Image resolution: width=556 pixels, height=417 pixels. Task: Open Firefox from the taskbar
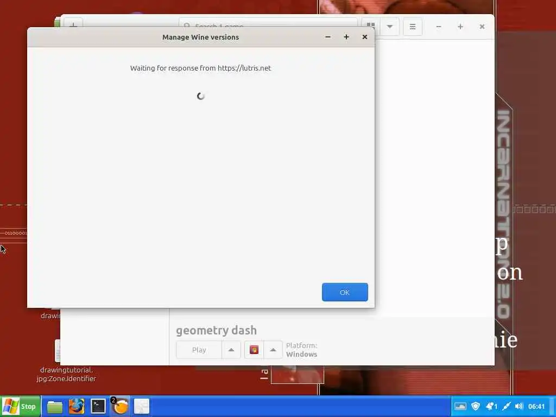pyautogui.click(x=76, y=407)
